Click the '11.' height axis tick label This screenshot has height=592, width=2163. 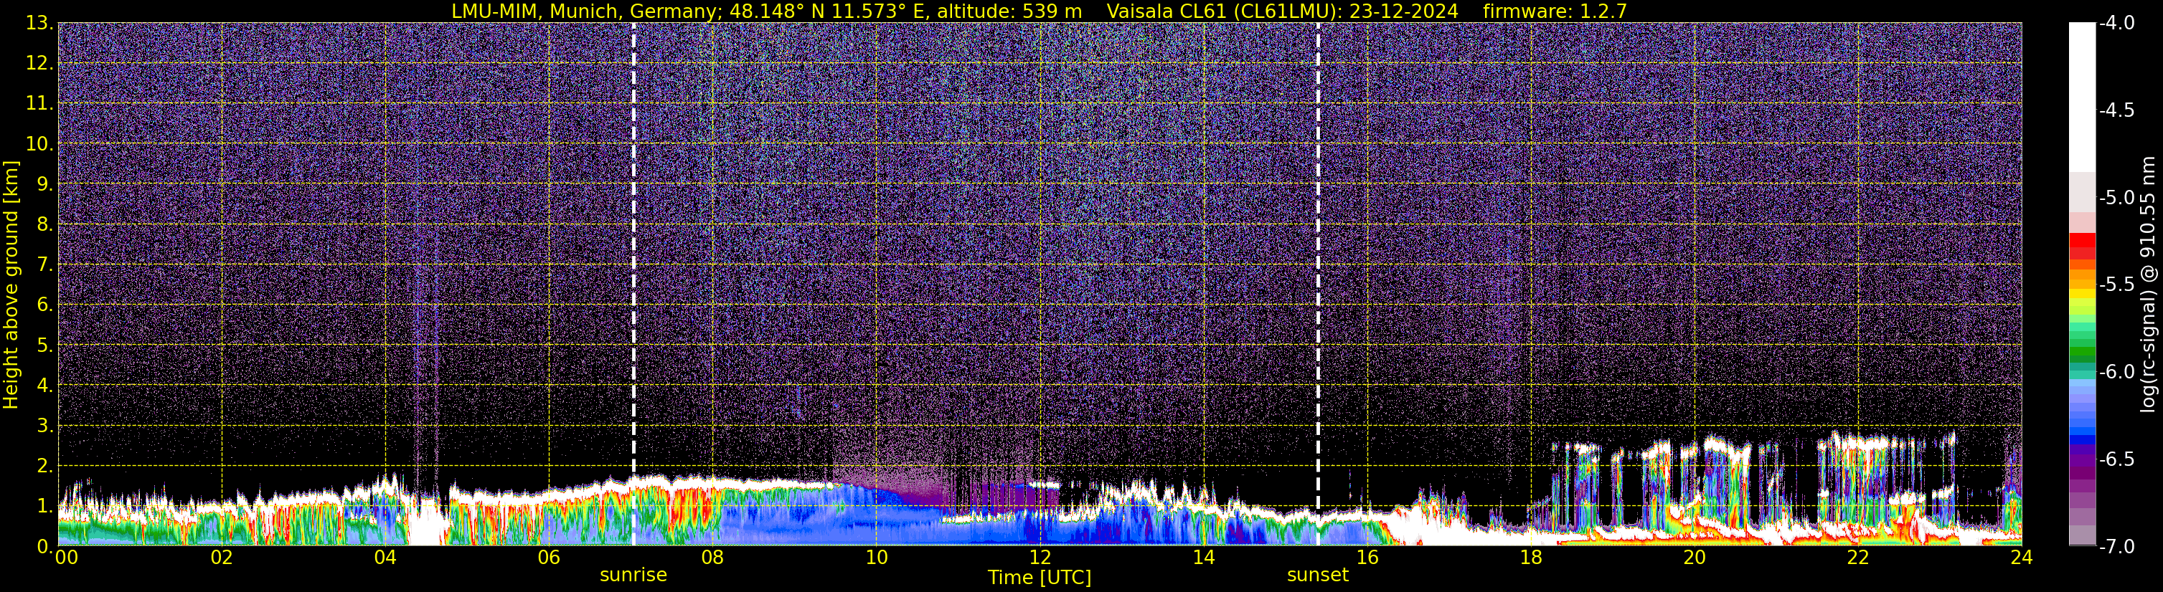pos(40,104)
